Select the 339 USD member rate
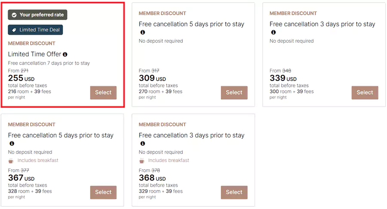The image size is (387, 209). (x=365, y=93)
